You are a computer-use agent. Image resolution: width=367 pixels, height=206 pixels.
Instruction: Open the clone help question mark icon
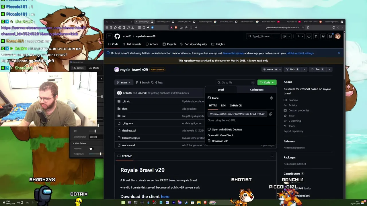pyautogui.click(x=272, y=98)
